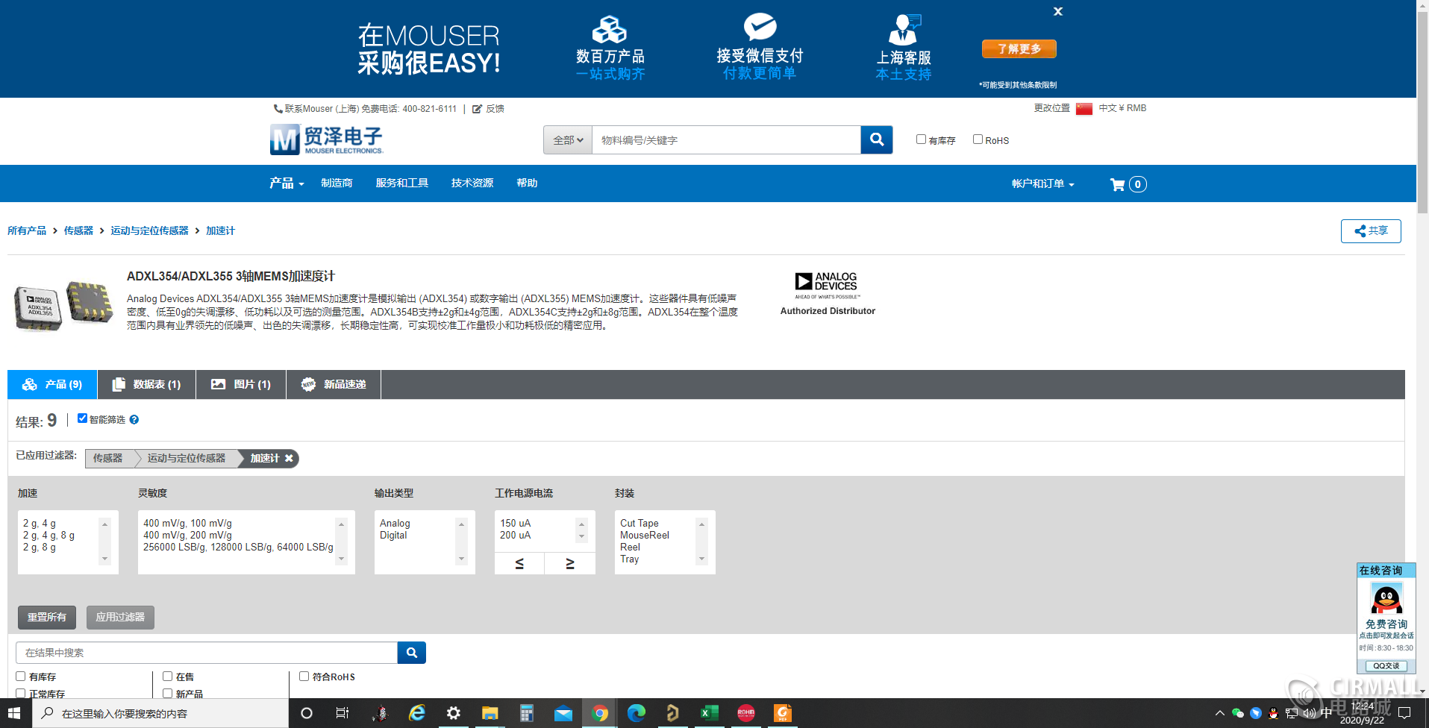1429x728 pixels.
Task: Select 150 uA supply current
Action: tap(515, 524)
